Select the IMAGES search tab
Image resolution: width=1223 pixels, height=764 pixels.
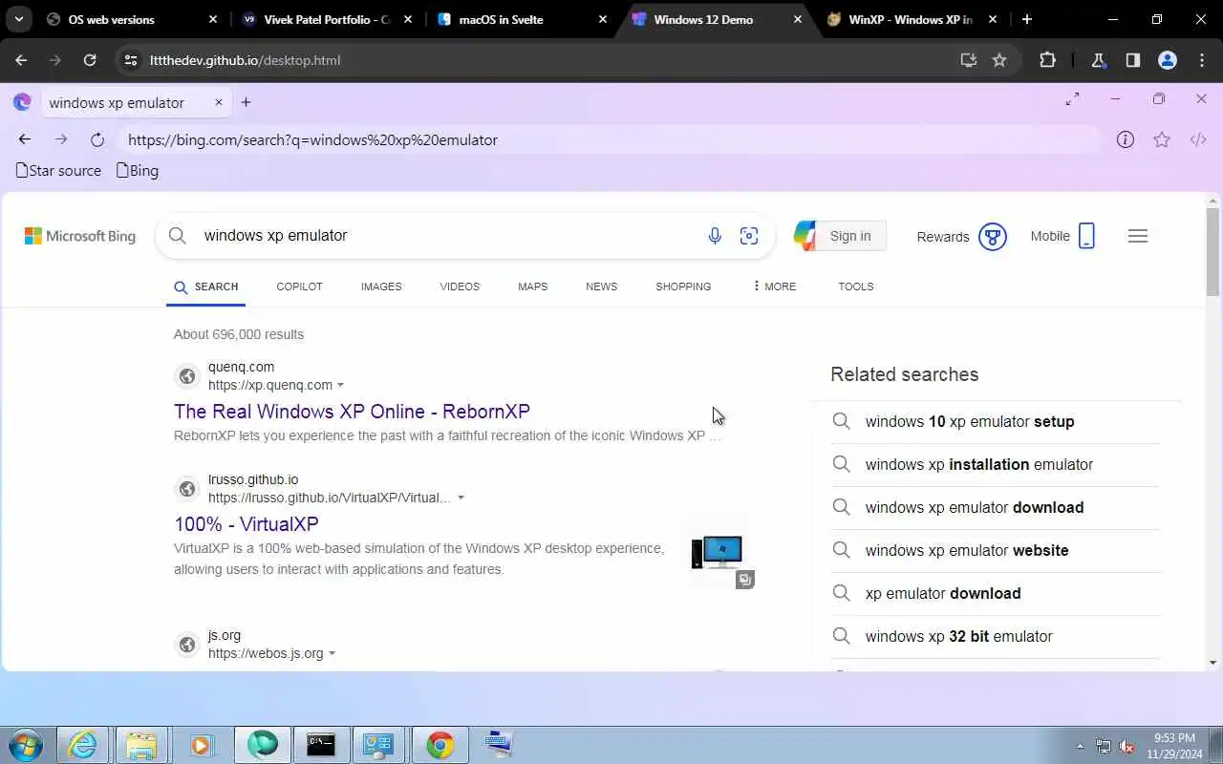coord(381,286)
